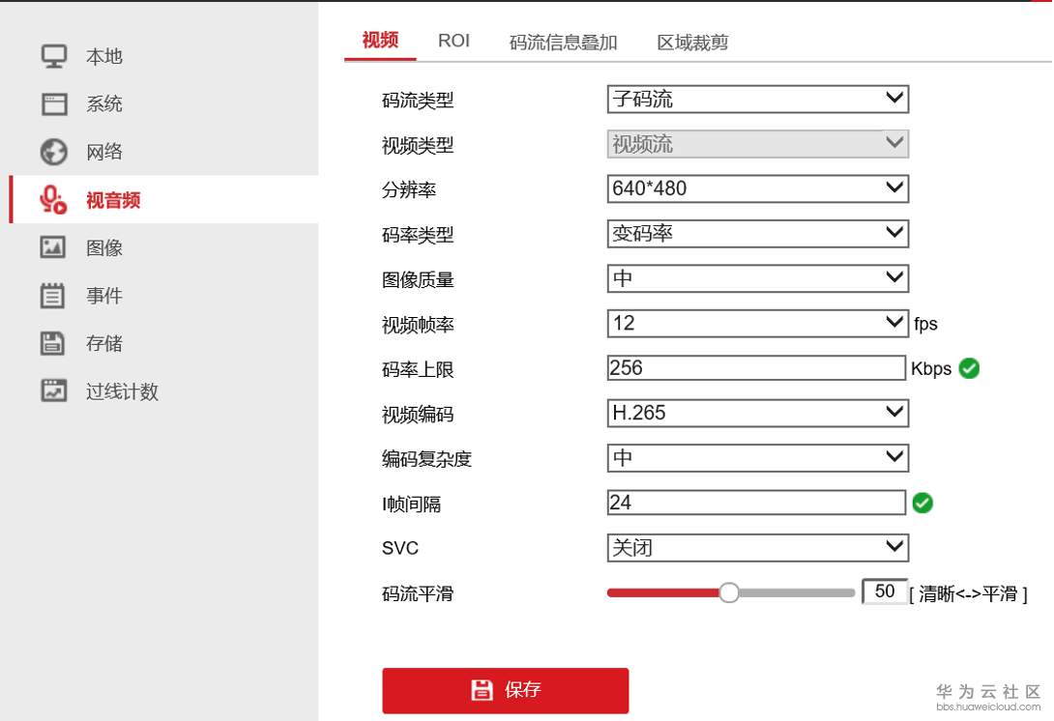1054x721 pixels.
Task: Click the 码流类型 label
Action: (x=418, y=101)
